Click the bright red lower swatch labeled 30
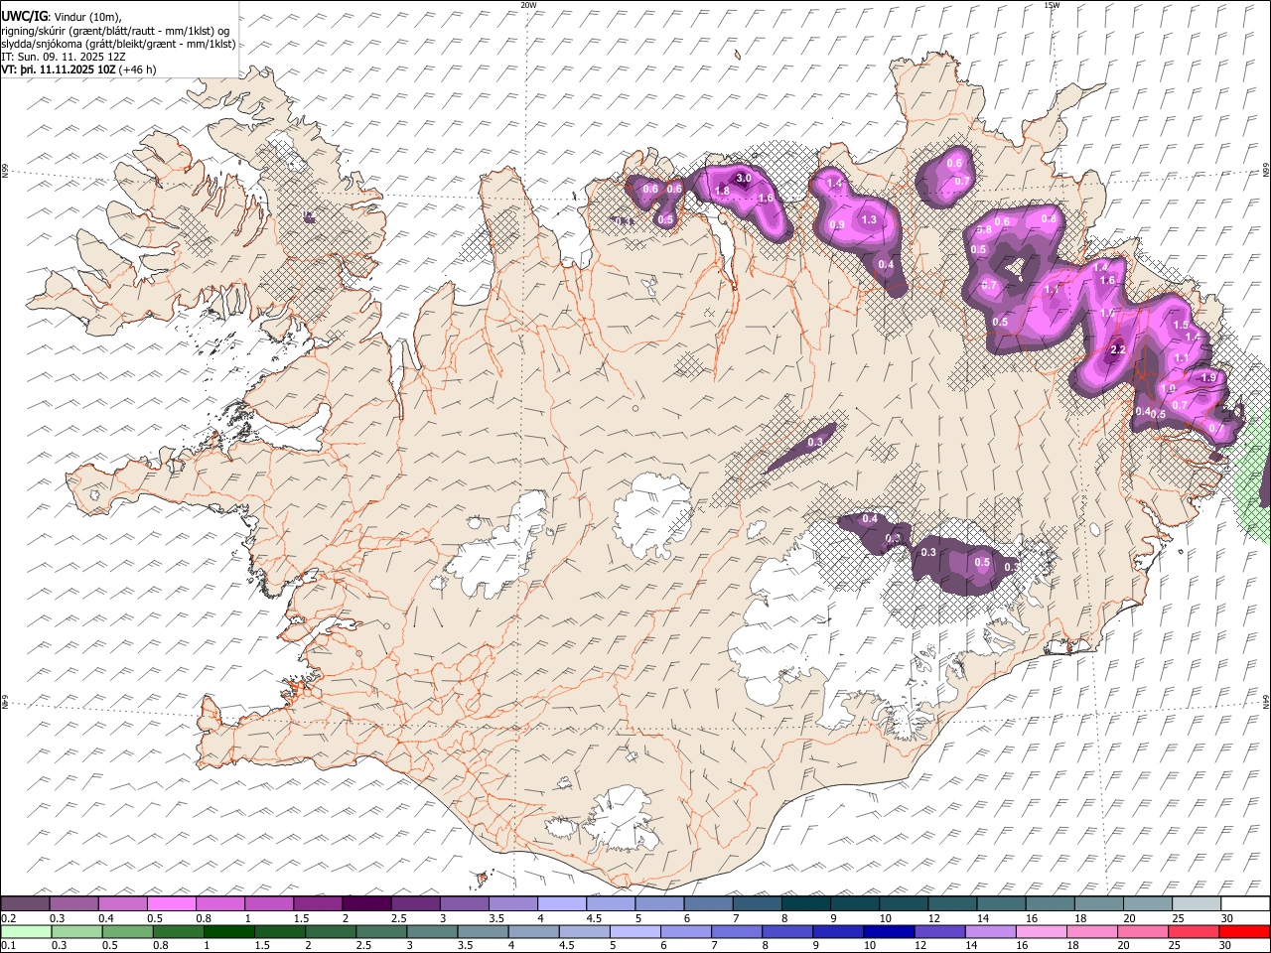Screen dimensions: 1271x953 (1243, 931)
